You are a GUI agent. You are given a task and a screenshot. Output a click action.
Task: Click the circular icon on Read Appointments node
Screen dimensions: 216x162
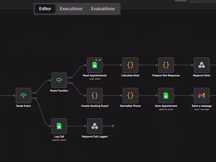[x=96, y=60]
